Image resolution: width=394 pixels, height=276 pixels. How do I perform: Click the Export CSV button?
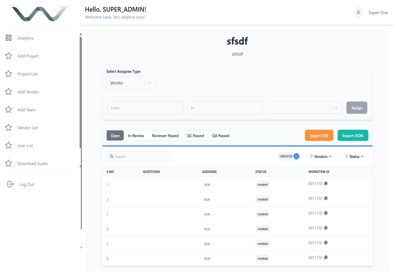[x=319, y=136]
